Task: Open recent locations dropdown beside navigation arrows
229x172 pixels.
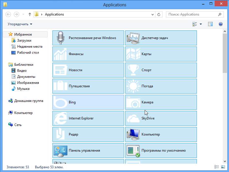Action: (23, 14)
